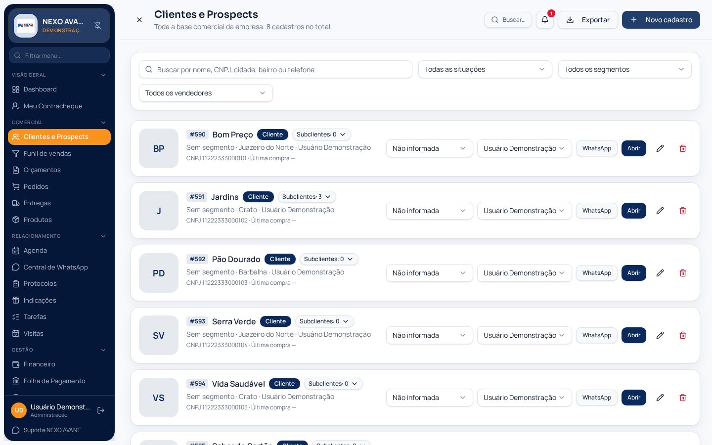The image size is (712, 445).
Task: Open the Pedidos page
Action: [59, 187]
